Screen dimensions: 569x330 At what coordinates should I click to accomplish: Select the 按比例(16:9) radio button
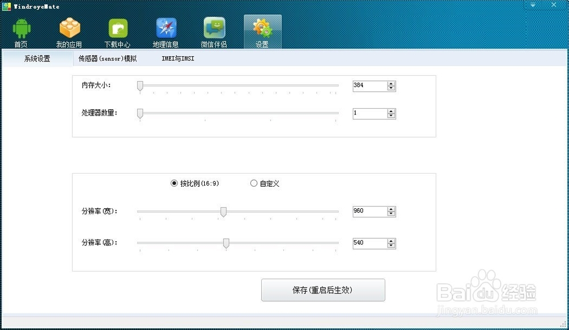[x=174, y=183]
